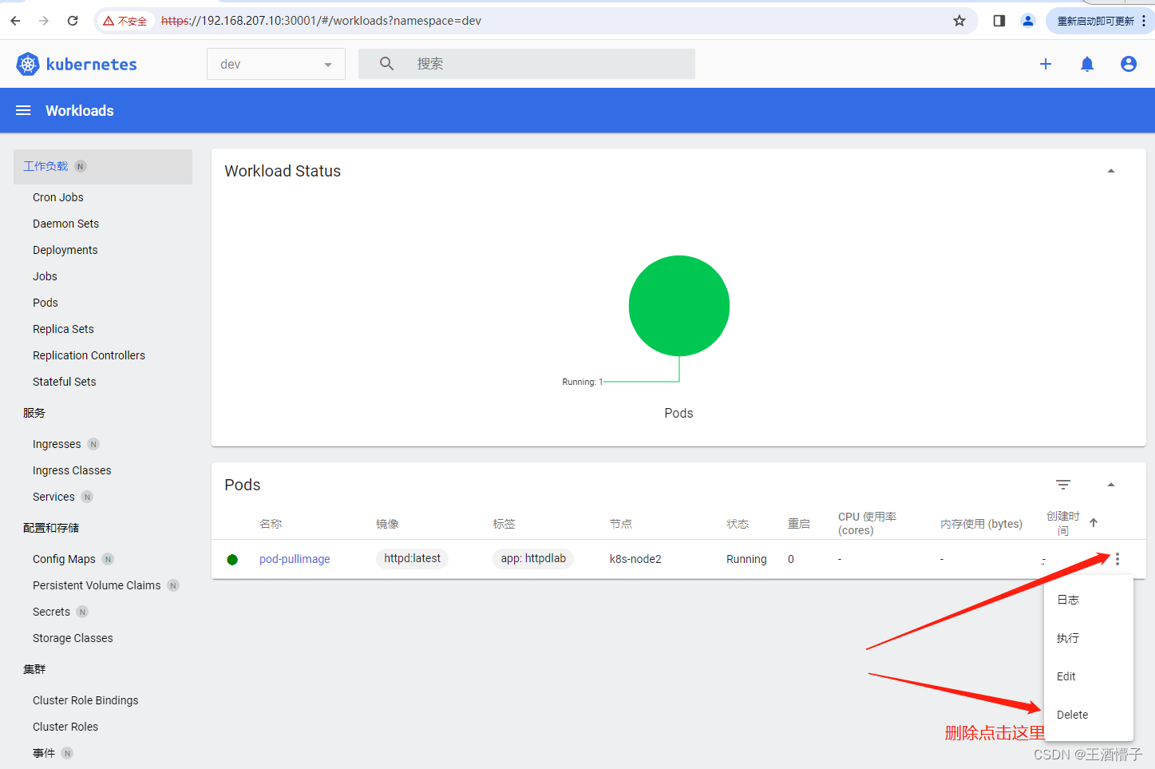Go to Cron Jobs
This screenshot has height=769, width=1155.
pyautogui.click(x=58, y=197)
